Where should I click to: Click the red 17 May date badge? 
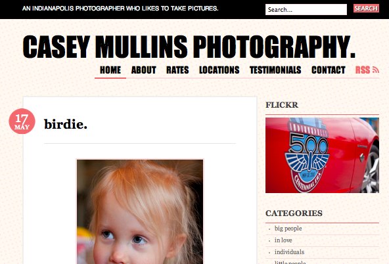tap(22, 121)
